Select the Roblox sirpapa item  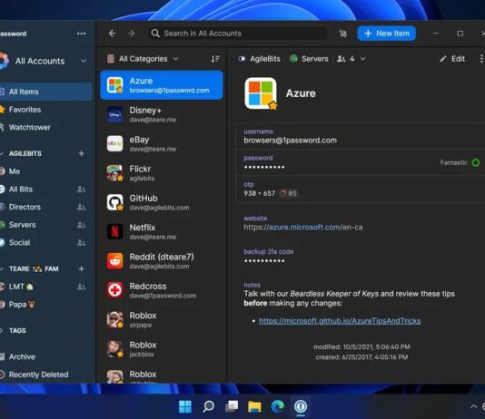tap(162, 320)
